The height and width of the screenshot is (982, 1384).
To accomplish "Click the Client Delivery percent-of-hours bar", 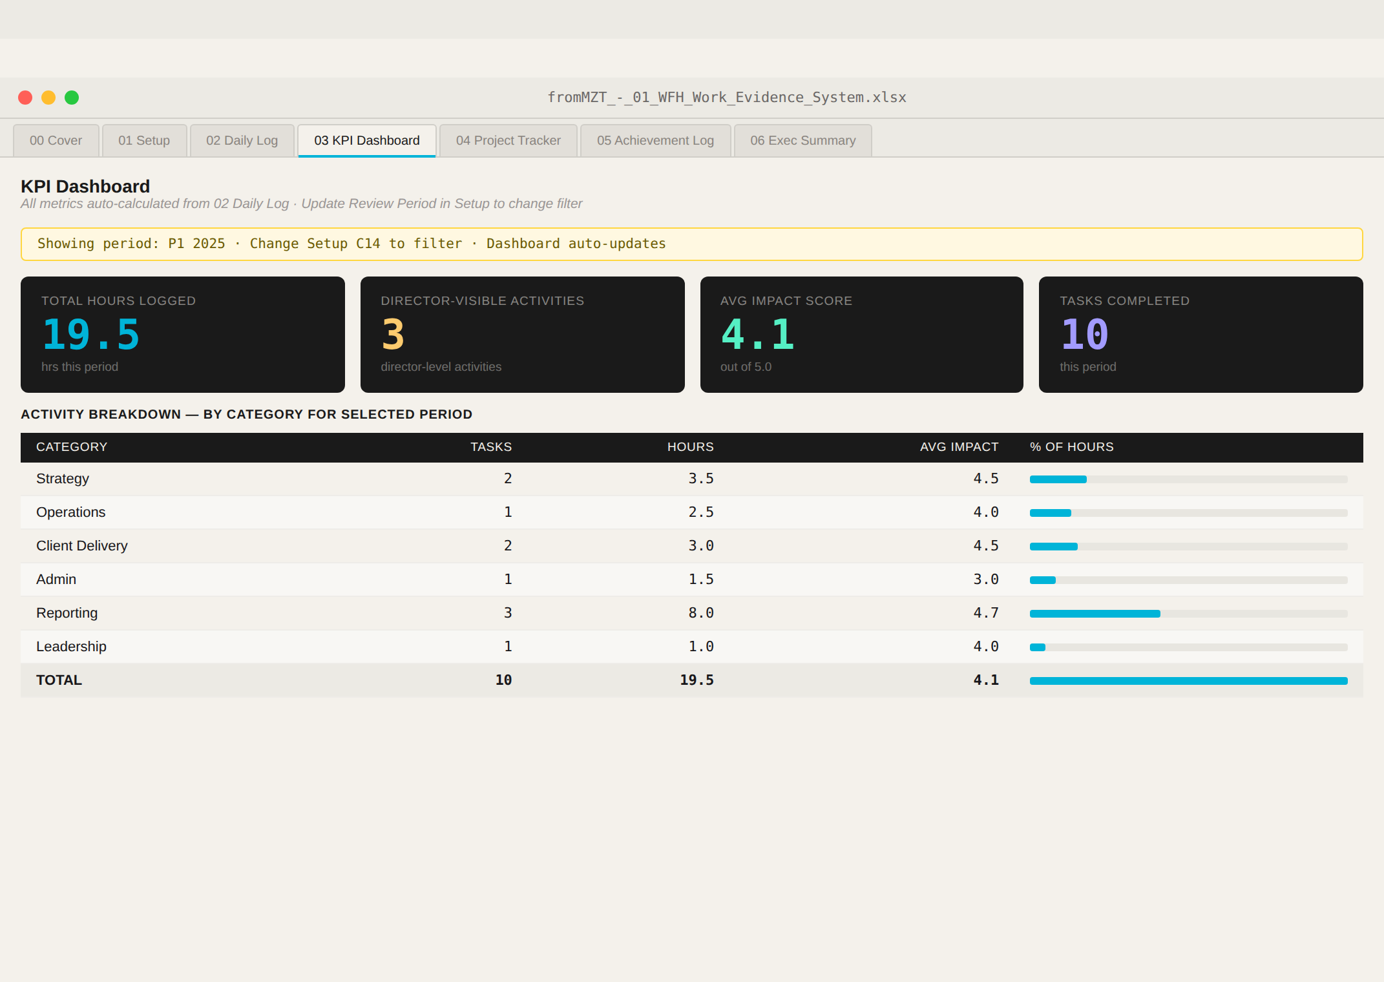I will coord(1189,547).
